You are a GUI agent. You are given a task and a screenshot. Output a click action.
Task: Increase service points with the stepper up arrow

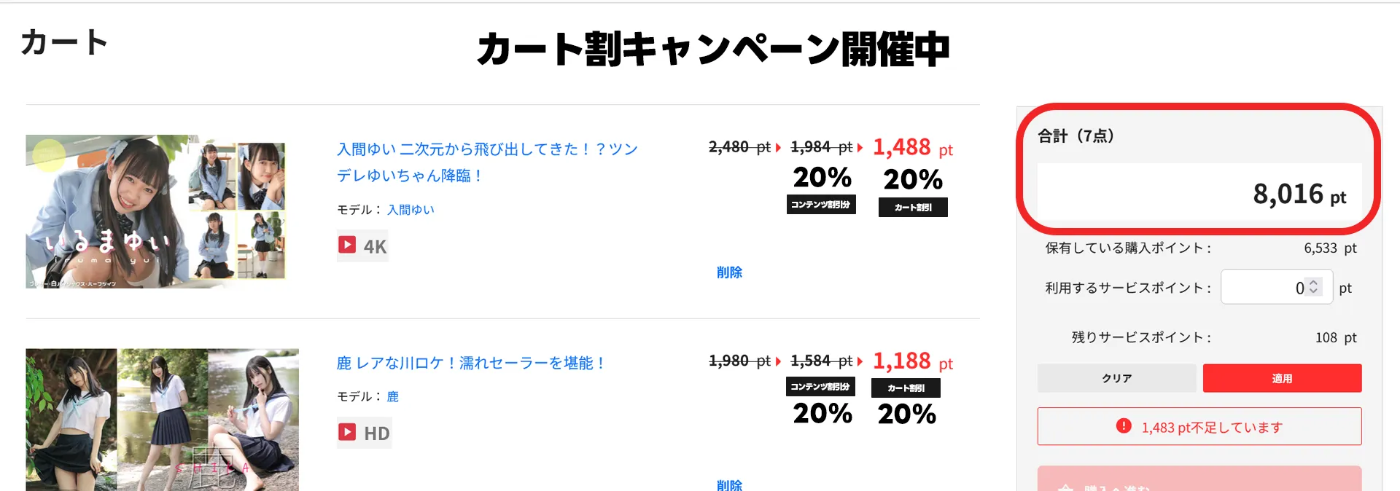tap(1314, 283)
